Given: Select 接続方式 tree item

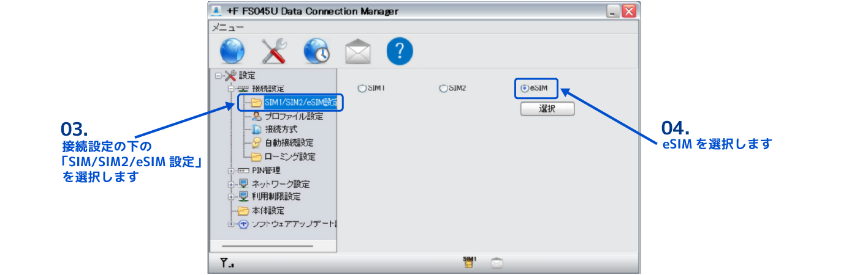Looking at the screenshot, I should coord(281,130).
